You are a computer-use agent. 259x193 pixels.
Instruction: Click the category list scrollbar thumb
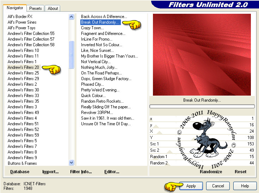click(x=71, y=55)
